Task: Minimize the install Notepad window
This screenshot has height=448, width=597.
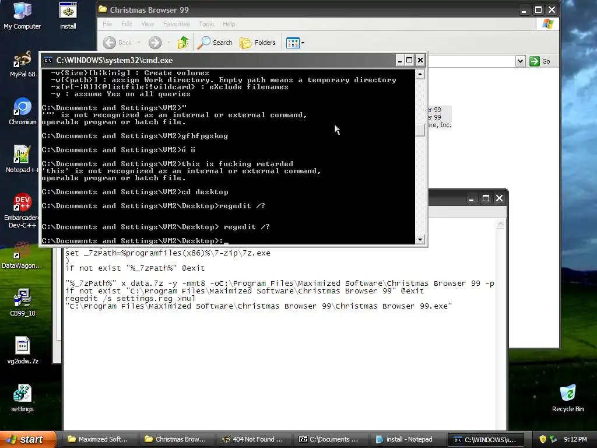Action: pos(471,198)
